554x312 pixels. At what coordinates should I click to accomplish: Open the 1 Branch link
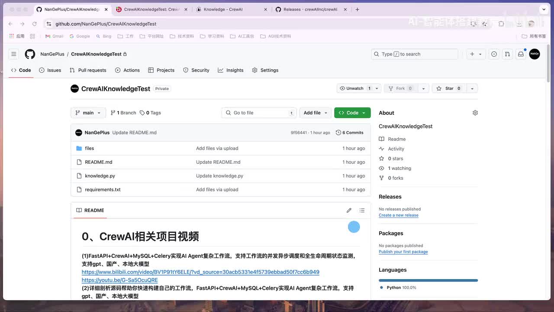click(x=123, y=113)
